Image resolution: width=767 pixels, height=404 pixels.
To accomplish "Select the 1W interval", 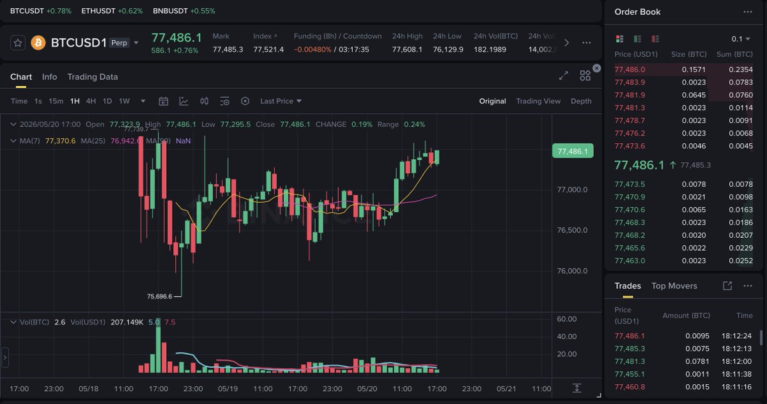I will (x=125, y=101).
